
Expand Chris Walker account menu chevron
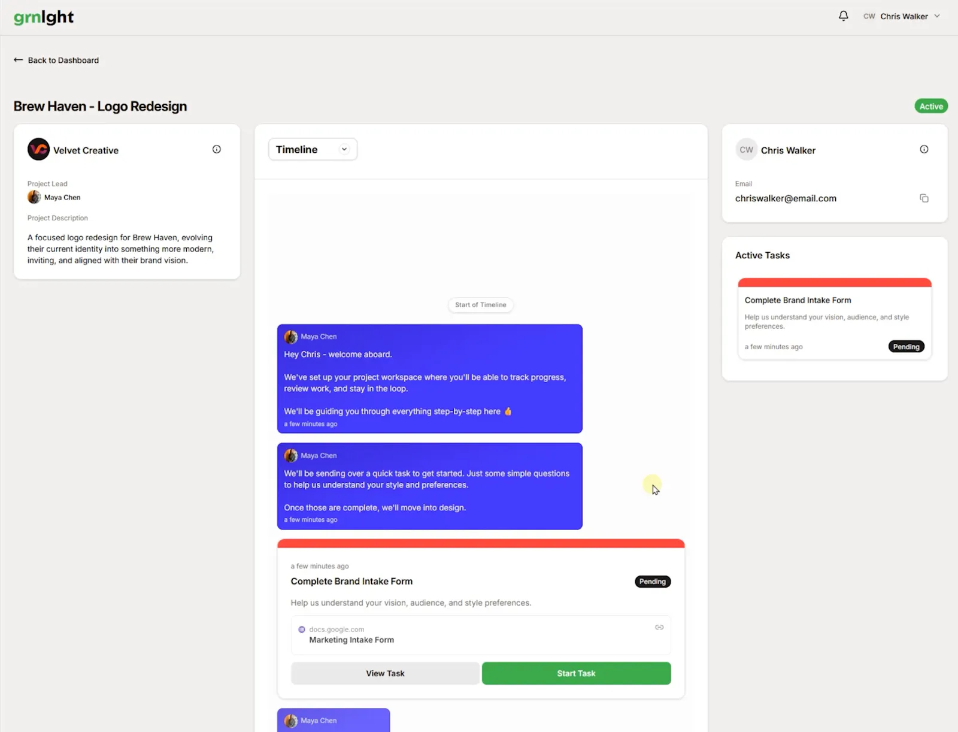coord(937,16)
